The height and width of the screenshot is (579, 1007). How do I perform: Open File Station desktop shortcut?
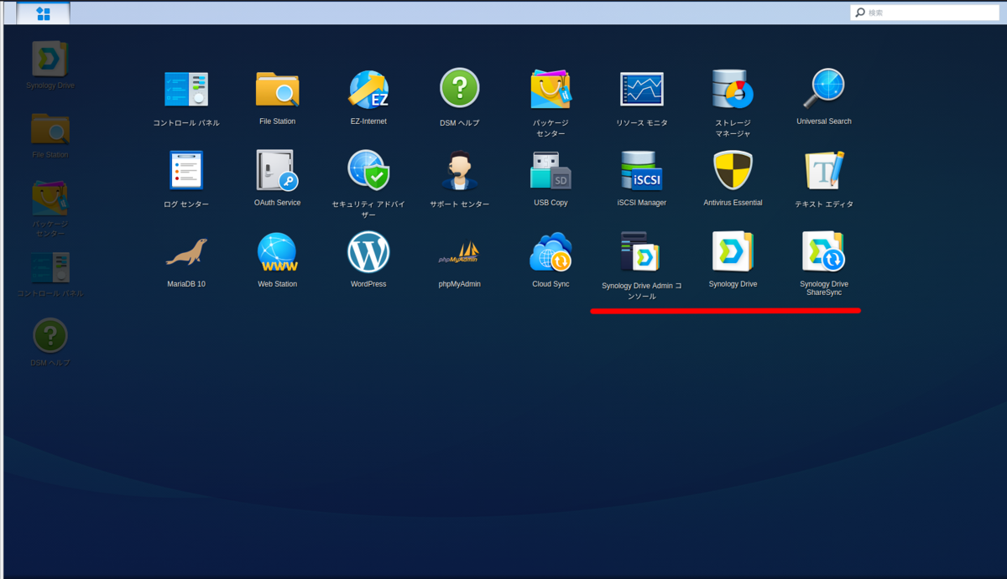click(50, 128)
